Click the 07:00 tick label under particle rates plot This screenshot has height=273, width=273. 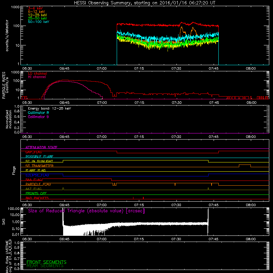102,103
